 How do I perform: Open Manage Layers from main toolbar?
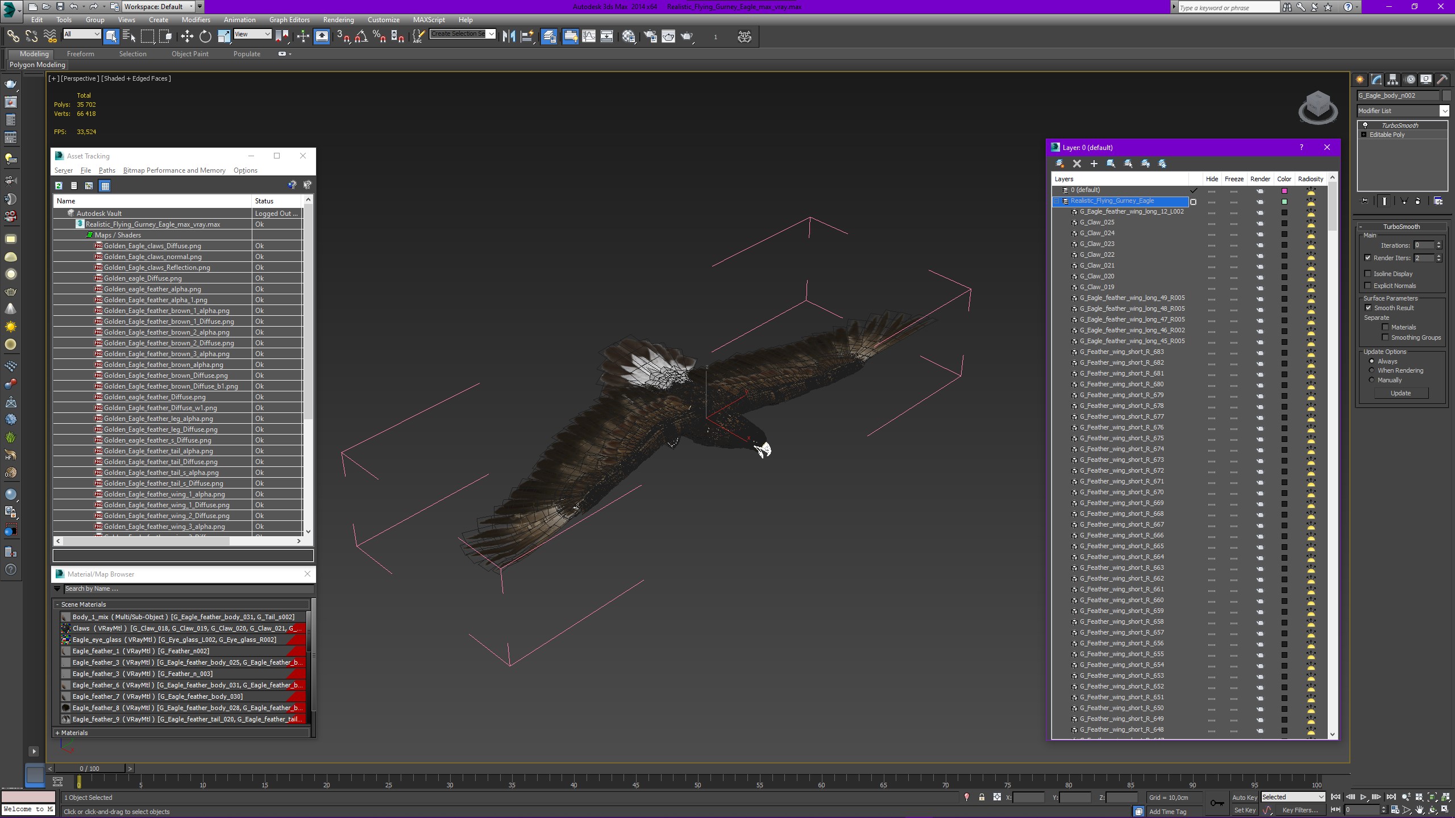pyautogui.click(x=549, y=36)
